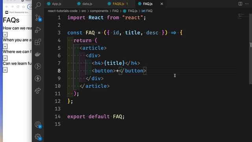Click 'How can we rea' question text
The image size is (252, 142).
point(17,28)
